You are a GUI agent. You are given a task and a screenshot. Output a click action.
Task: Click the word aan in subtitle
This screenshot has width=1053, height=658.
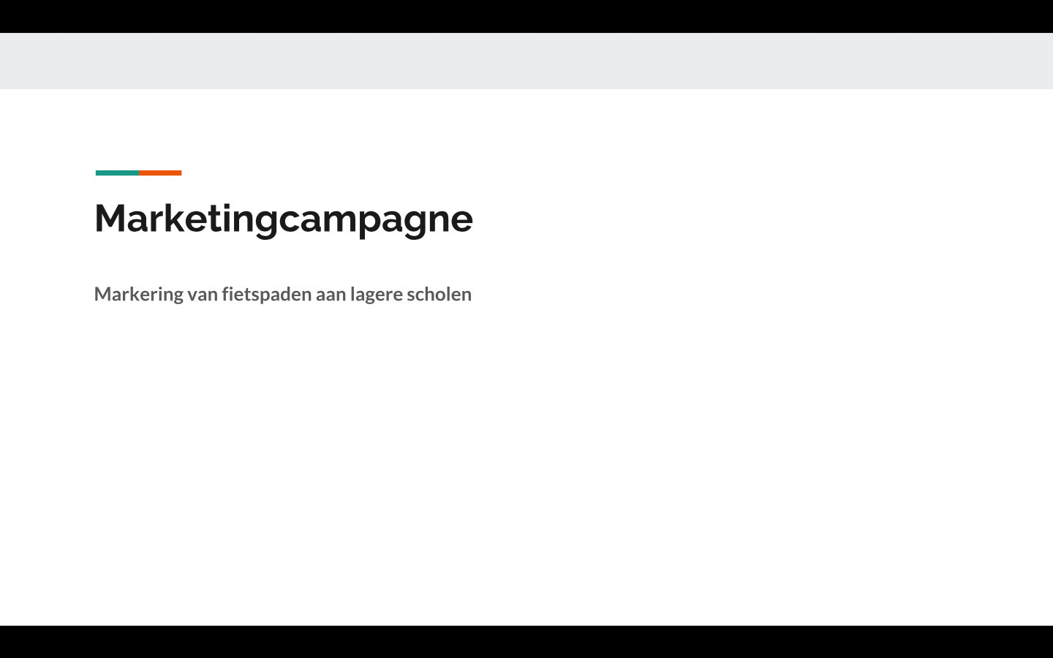[x=331, y=295]
